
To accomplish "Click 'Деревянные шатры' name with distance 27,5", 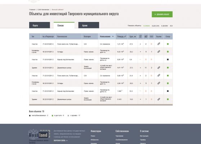I will (x=64, y=68).
